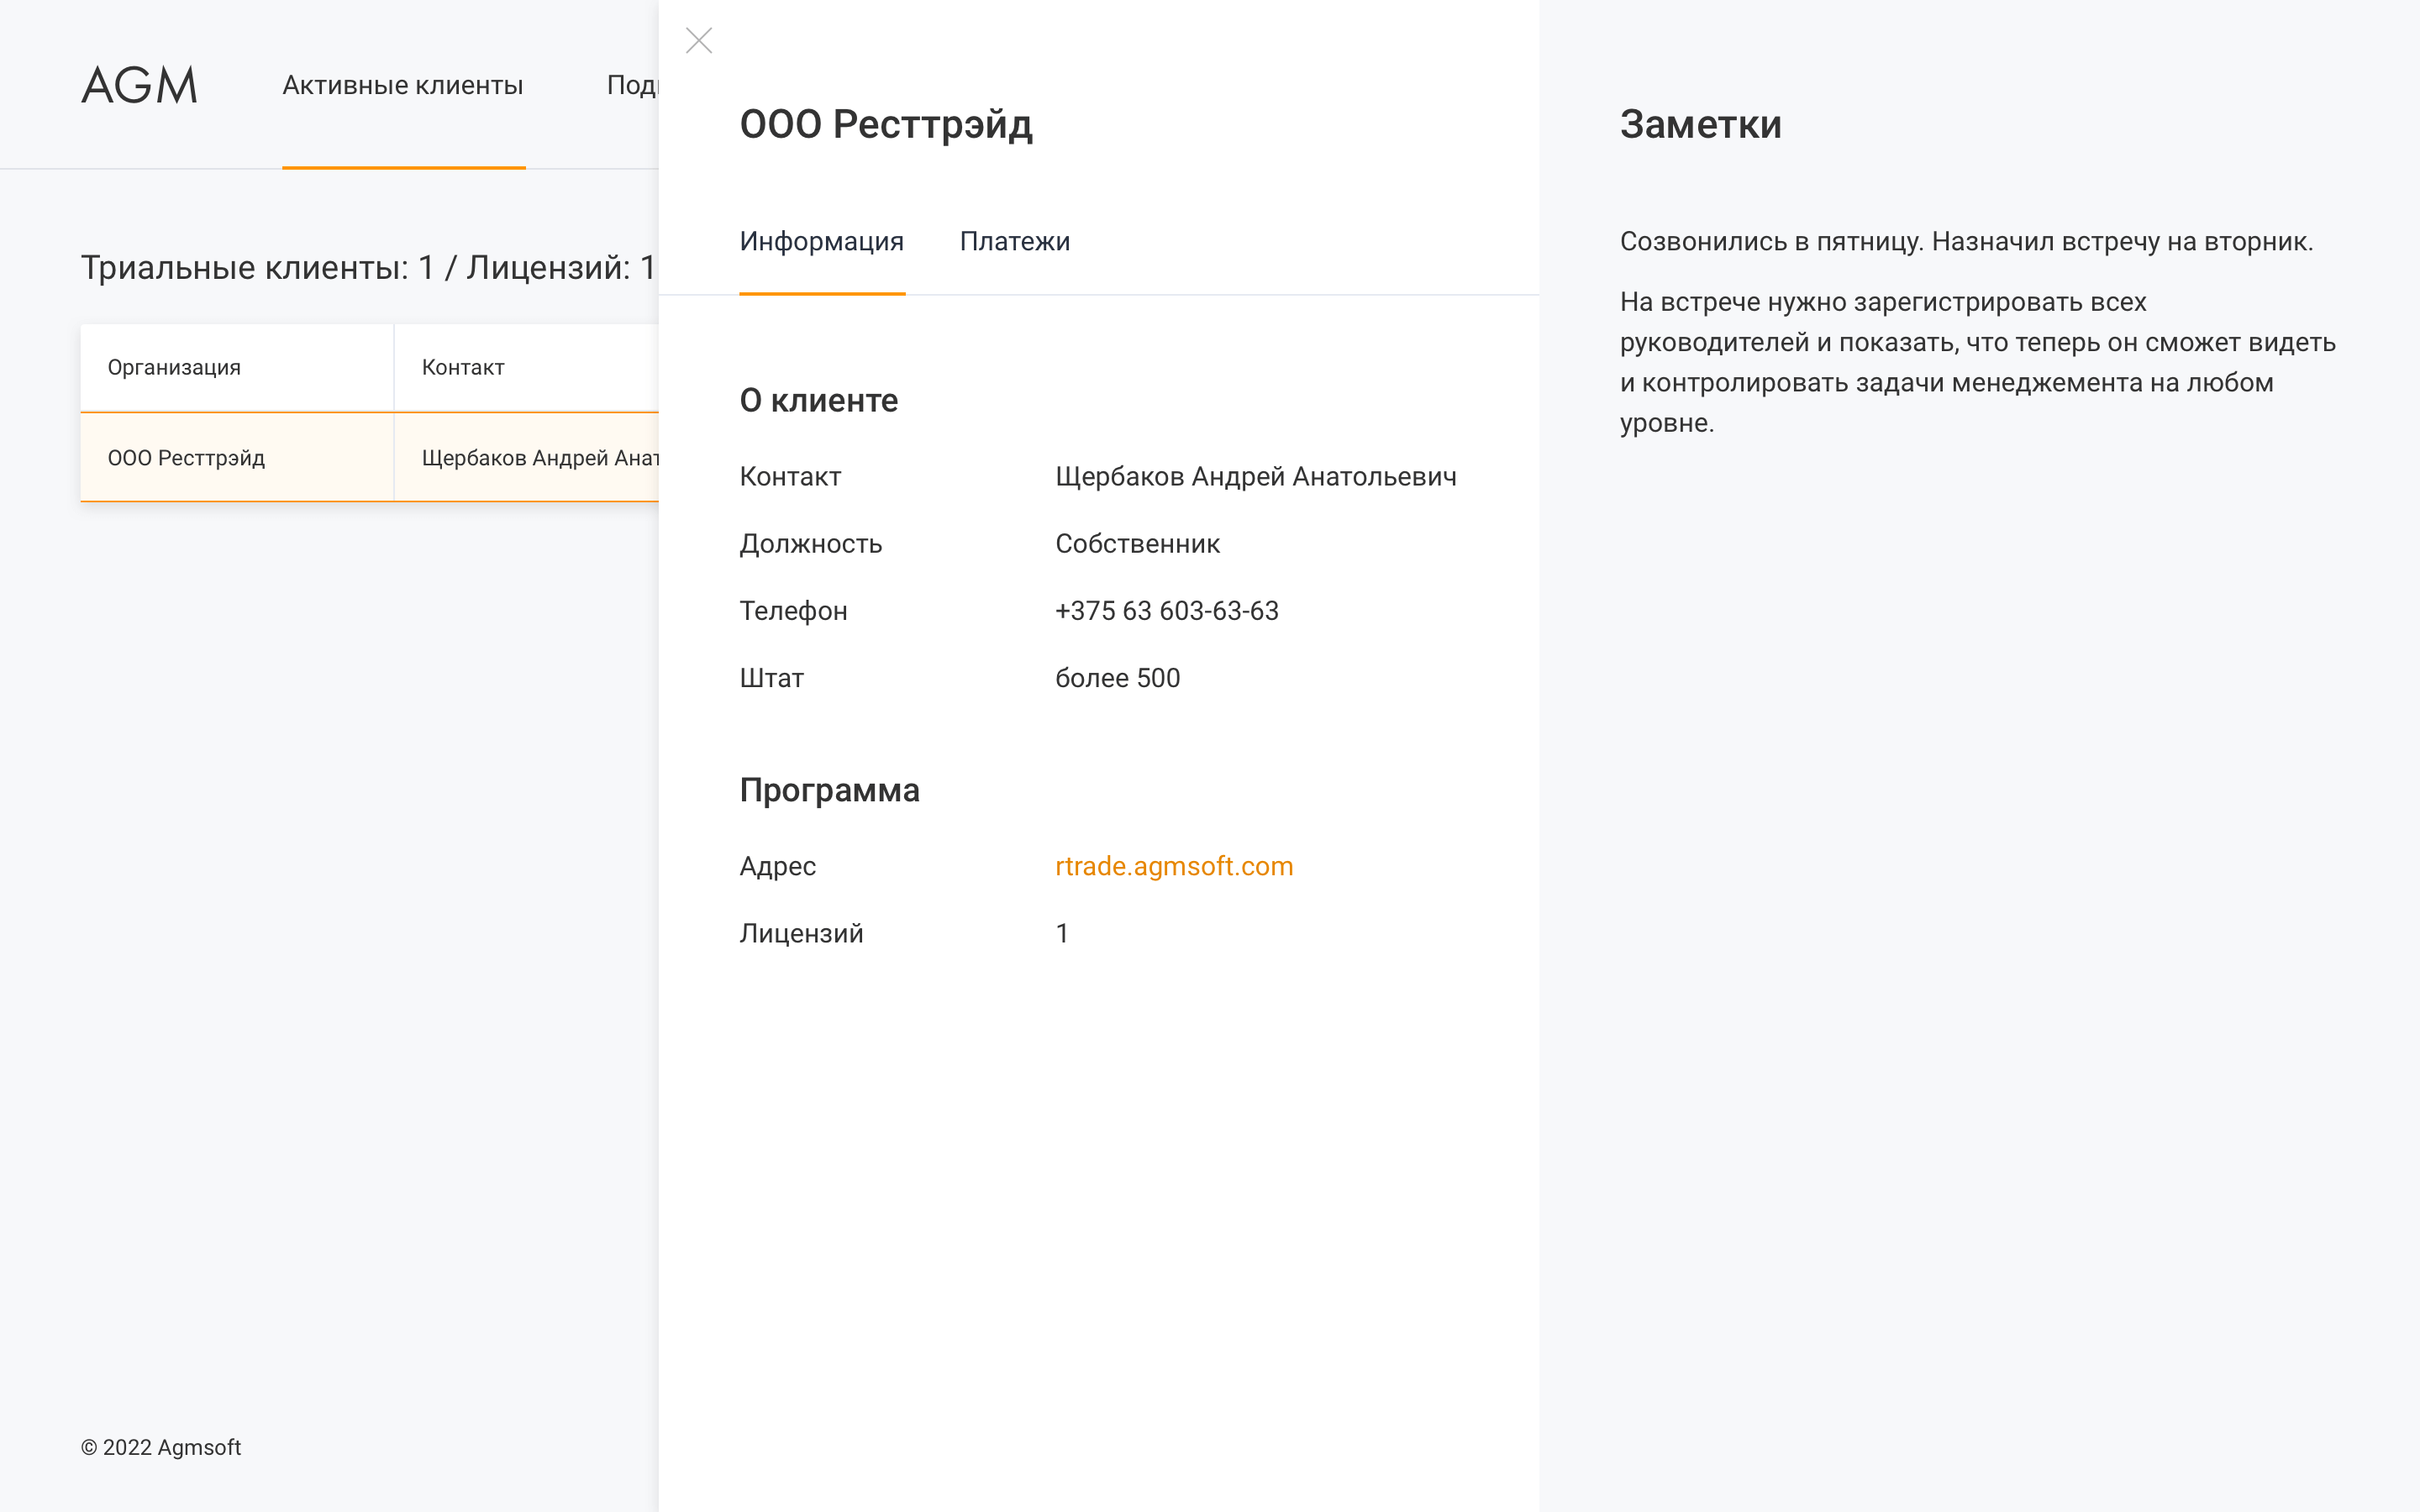Screen dimensions: 2420x1512
Task: Click the © 2022 Agmsoft footer text
Action: tap(161, 1447)
